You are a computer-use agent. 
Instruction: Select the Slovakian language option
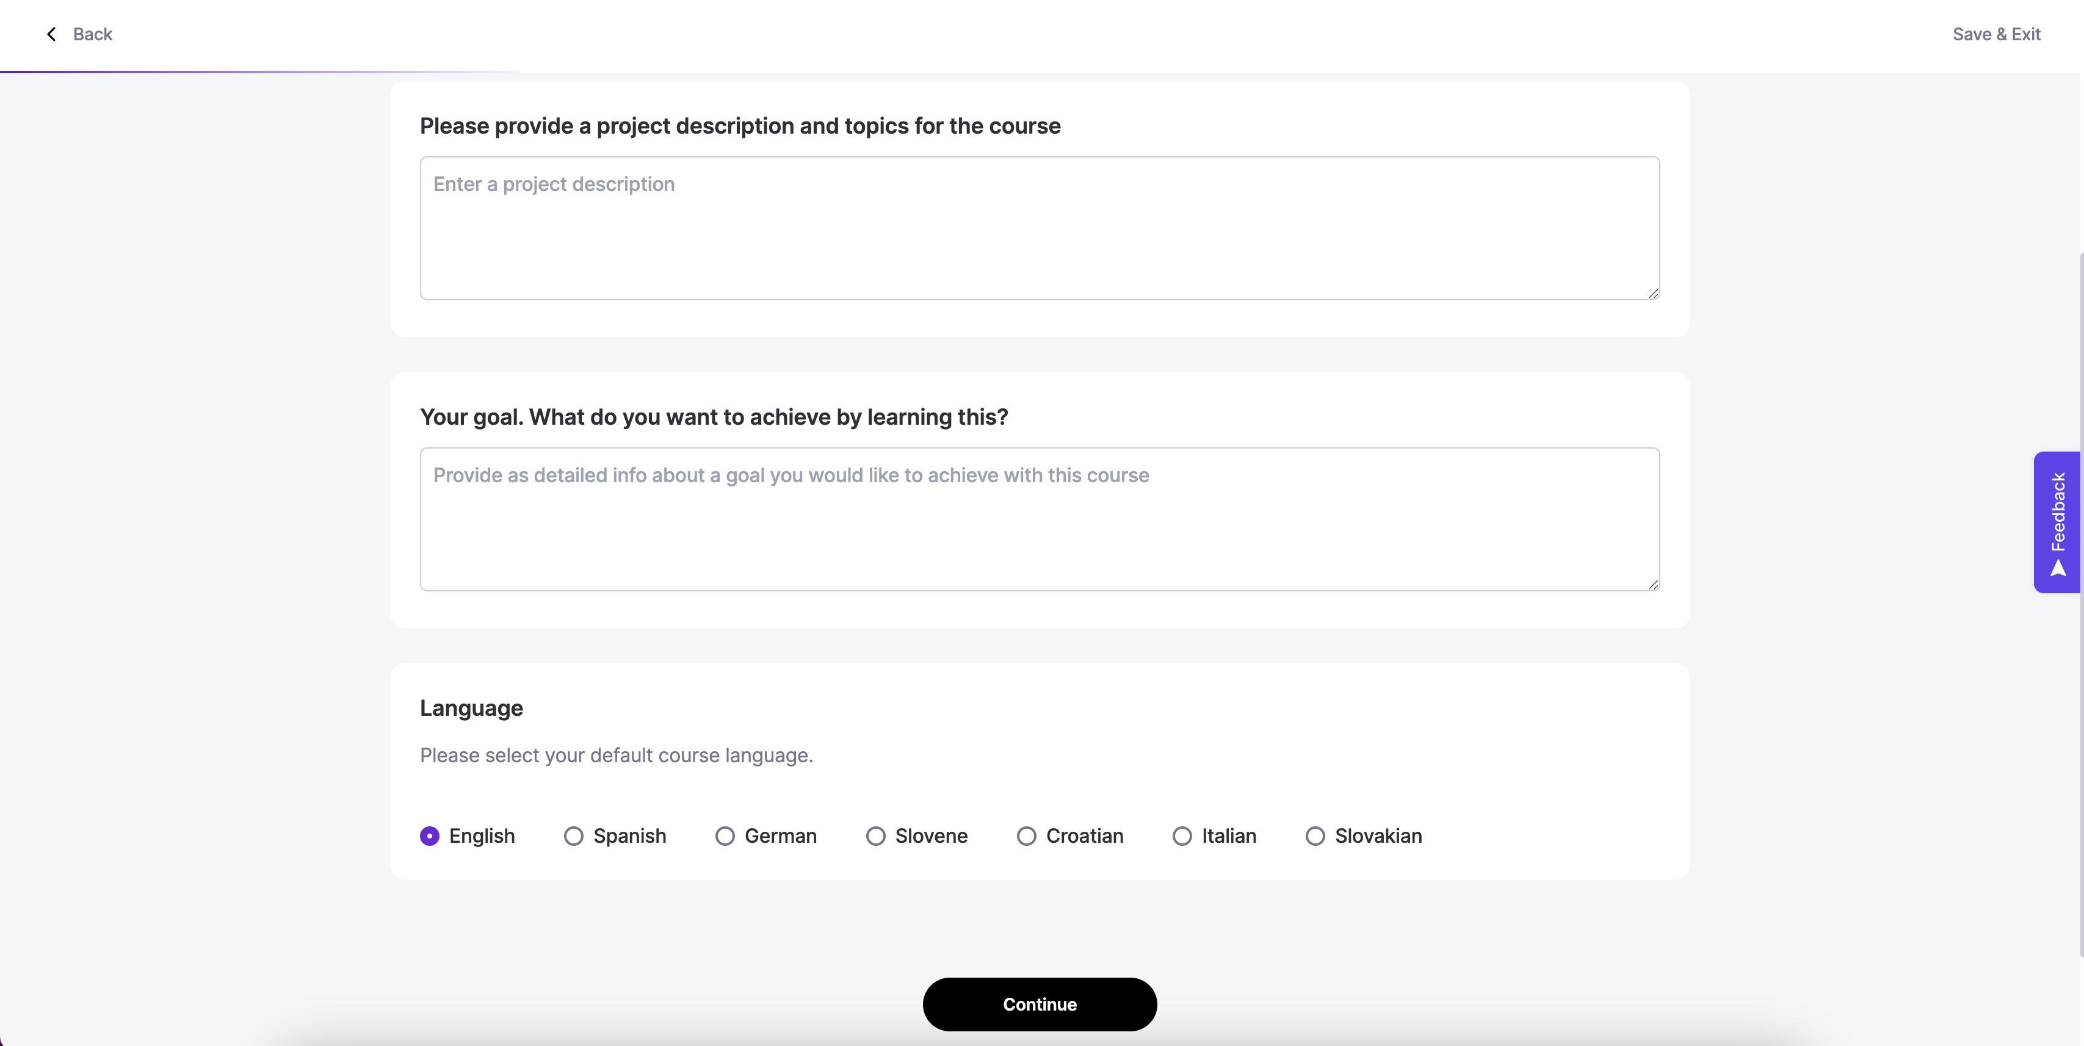pos(1315,835)
